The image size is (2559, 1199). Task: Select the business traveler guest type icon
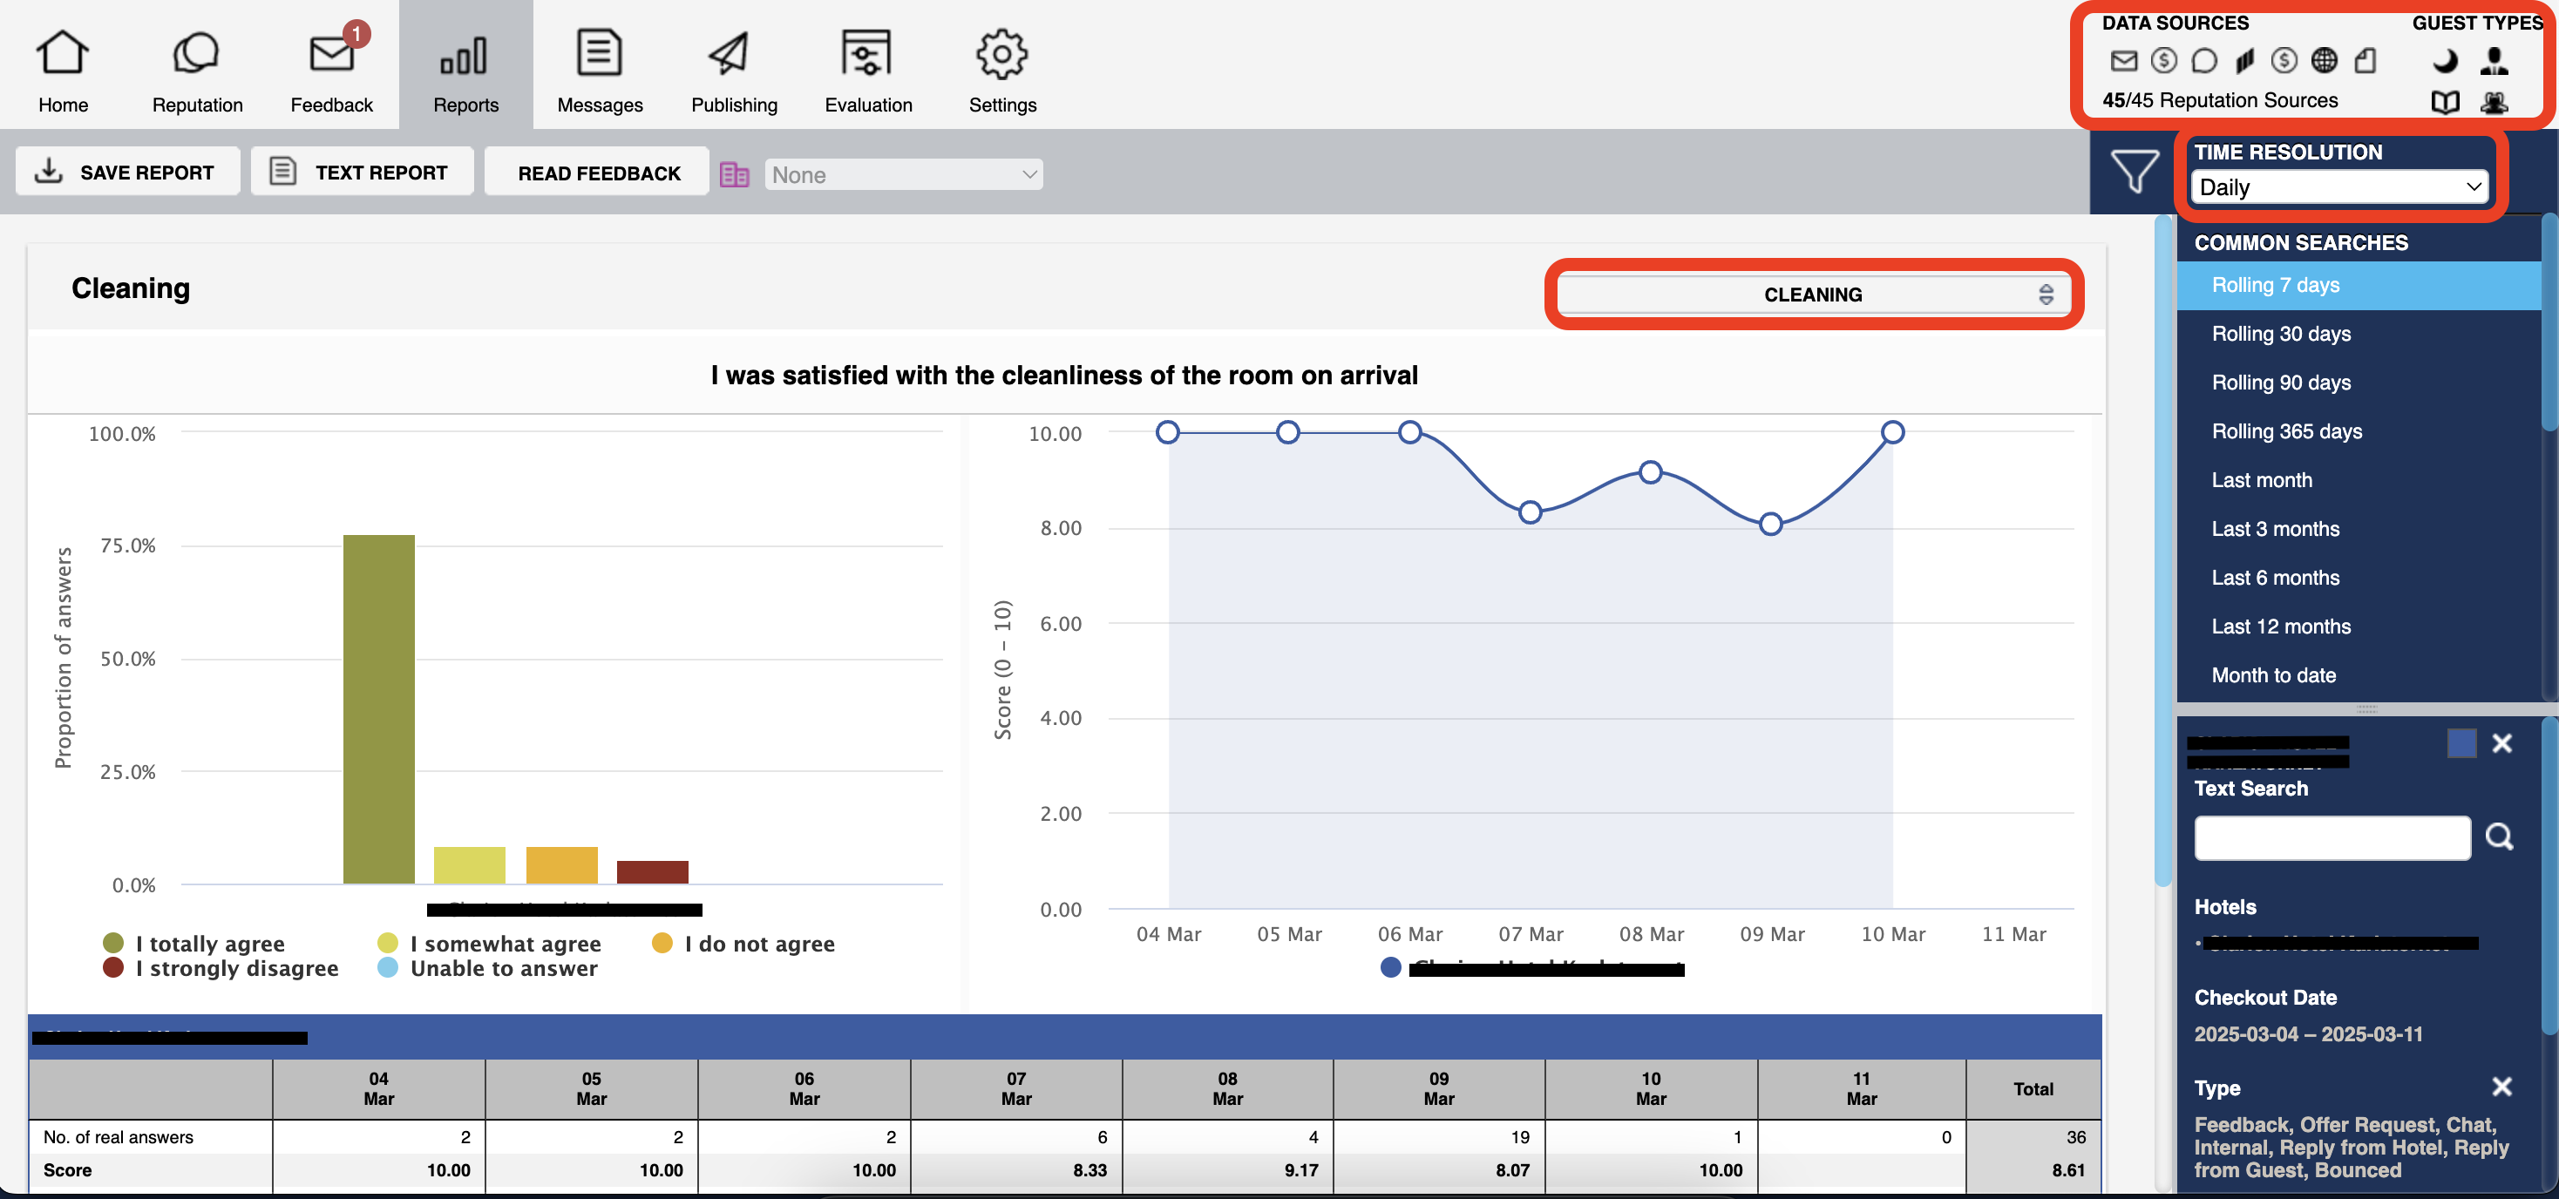[2494, 61]
